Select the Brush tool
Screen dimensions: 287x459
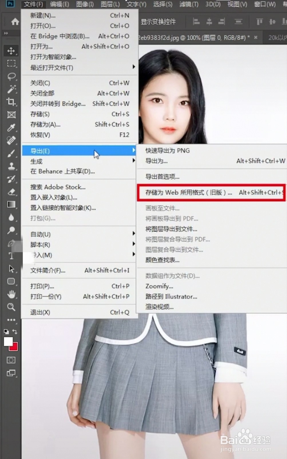[x=11, y=153]
